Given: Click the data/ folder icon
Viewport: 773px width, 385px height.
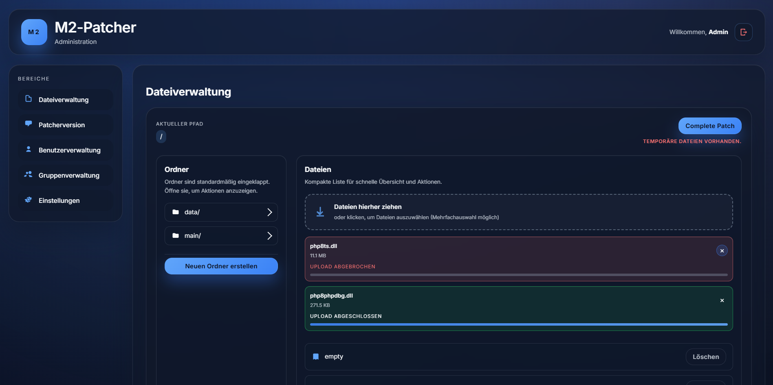Looking at the screenshot, I should [x=176, y=212].
